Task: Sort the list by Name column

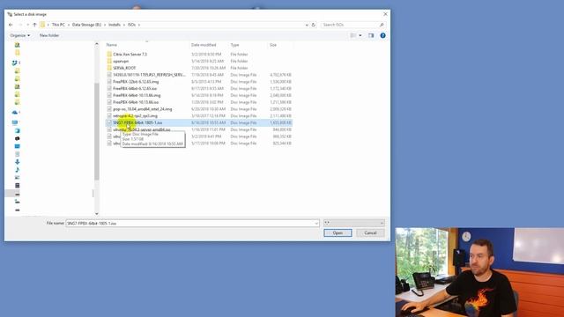Action: [x=112, y=45]
